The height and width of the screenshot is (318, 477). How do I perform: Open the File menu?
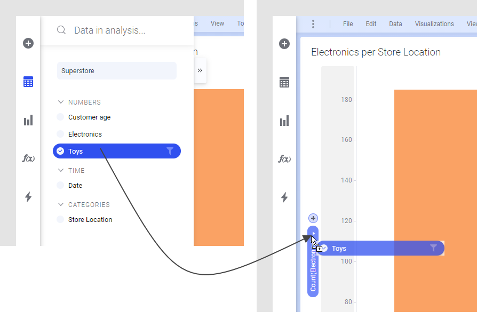[348, 24]
